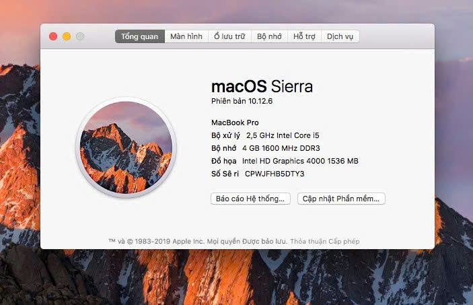Click the MacBook Pro model name
Screen dimensions: 473x305
235,123
